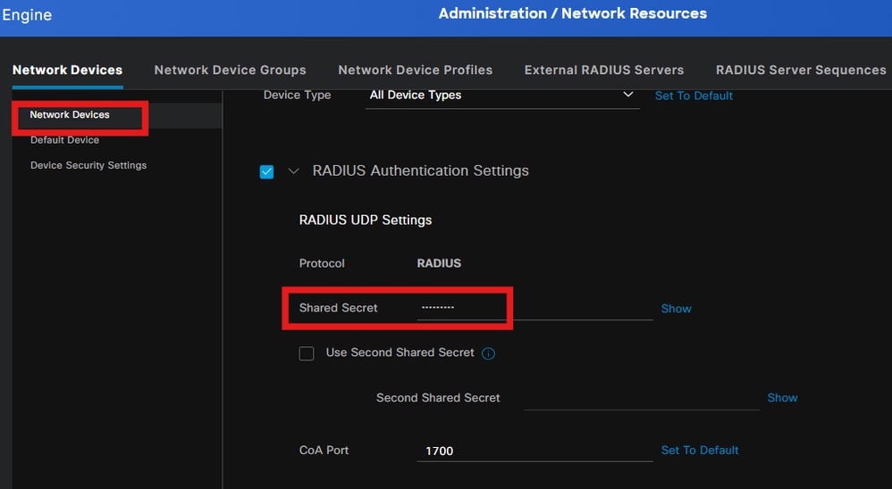Show the Shared Secret value

click(x=676, y=309)
